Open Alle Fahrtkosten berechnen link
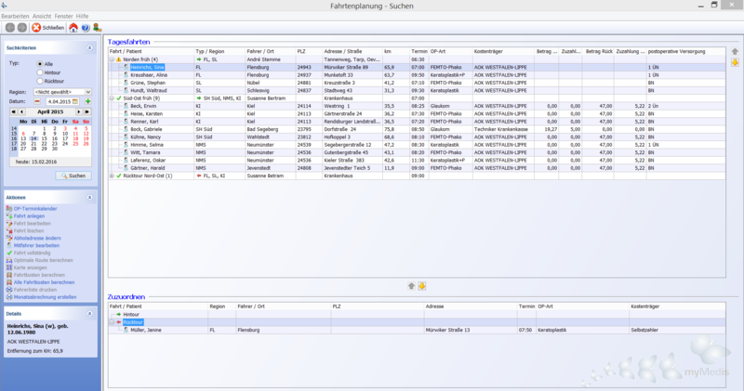 44,282
